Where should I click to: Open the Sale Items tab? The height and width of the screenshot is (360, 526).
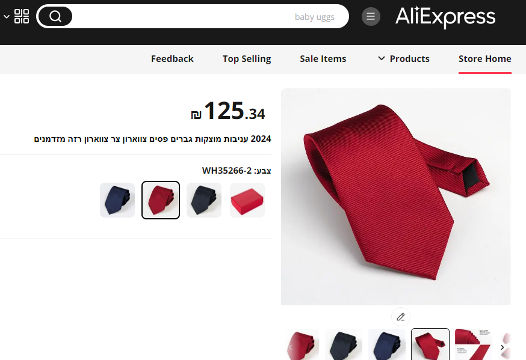pos(323,59)
